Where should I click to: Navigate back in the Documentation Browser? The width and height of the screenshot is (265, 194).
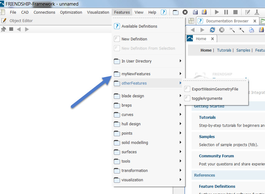click(193, 30)
